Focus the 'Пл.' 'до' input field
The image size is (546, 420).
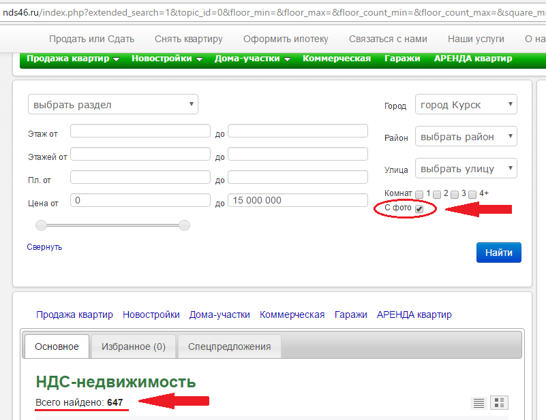pyautogui.click(x=298, y=177)
